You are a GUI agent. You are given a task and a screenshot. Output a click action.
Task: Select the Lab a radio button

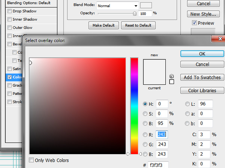[187, 114]
